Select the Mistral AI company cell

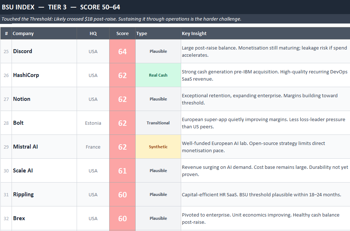click(44, 147)
